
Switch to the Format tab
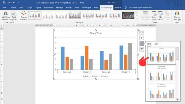pyautogui.click(x=118, y=8)
